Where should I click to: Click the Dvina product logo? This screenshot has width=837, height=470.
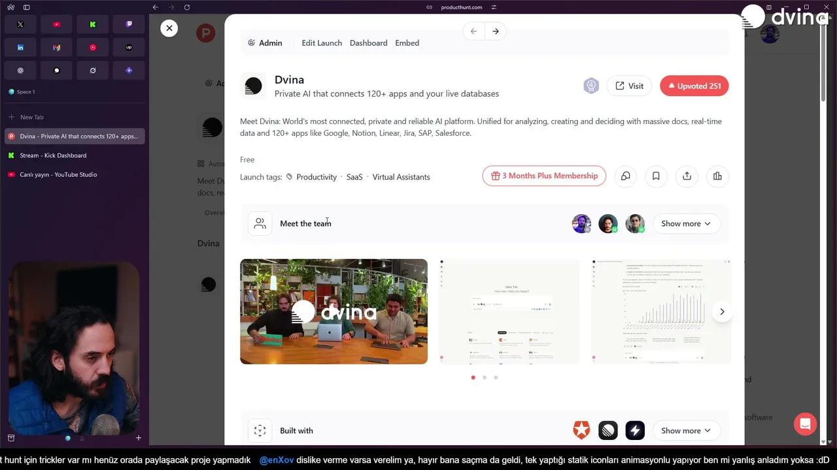point(253,86)
